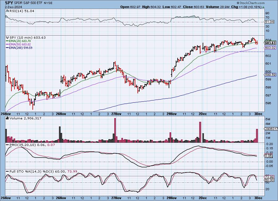Click the RSI(14) 51.04 indicator label

tap(22, 11)
